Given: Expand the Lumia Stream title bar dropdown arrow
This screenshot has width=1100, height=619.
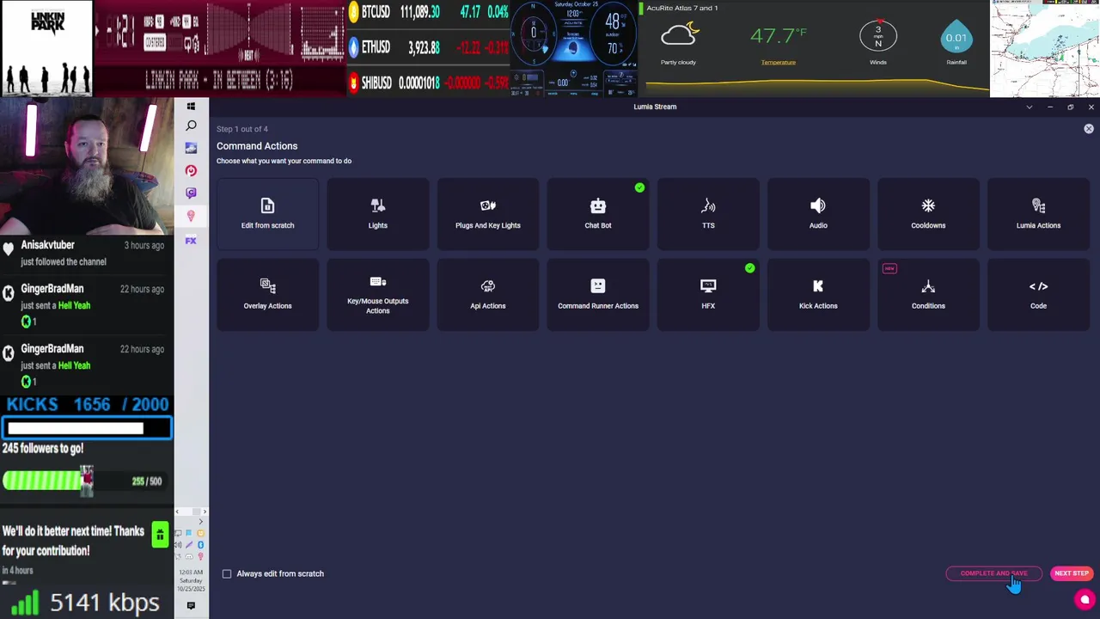Looking at the screenshot, I should click(1029, 107).
